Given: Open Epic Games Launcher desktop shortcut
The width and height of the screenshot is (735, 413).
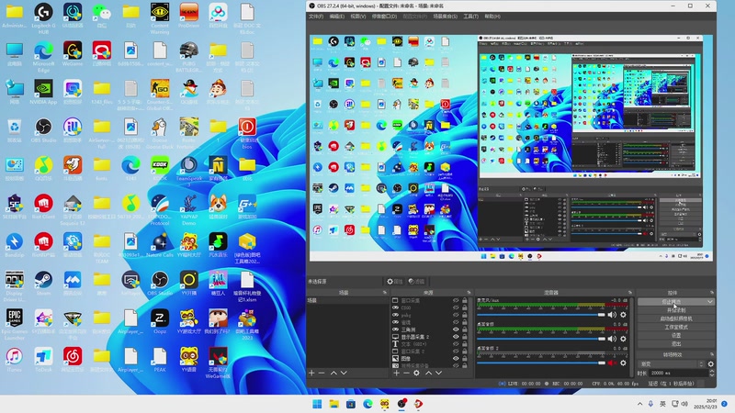Looking at the screenshot, I should coord(14,324).
